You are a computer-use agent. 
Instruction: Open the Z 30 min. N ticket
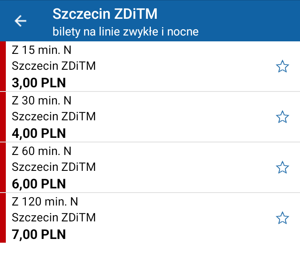(150, 117)
